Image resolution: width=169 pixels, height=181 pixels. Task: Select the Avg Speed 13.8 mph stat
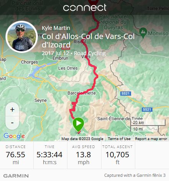point(84,155)
